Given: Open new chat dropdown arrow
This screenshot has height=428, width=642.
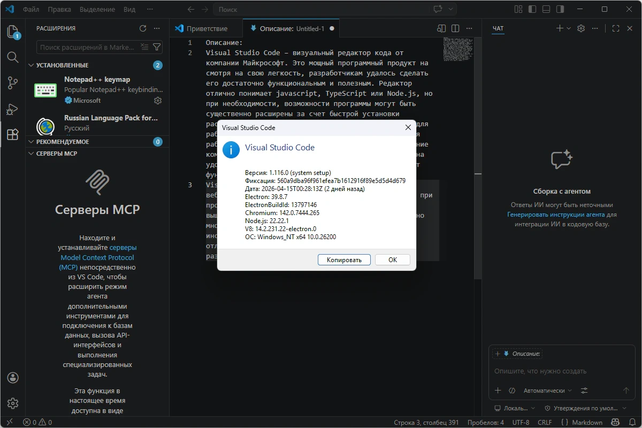Looking at the screenshot, I should point(569,28).
